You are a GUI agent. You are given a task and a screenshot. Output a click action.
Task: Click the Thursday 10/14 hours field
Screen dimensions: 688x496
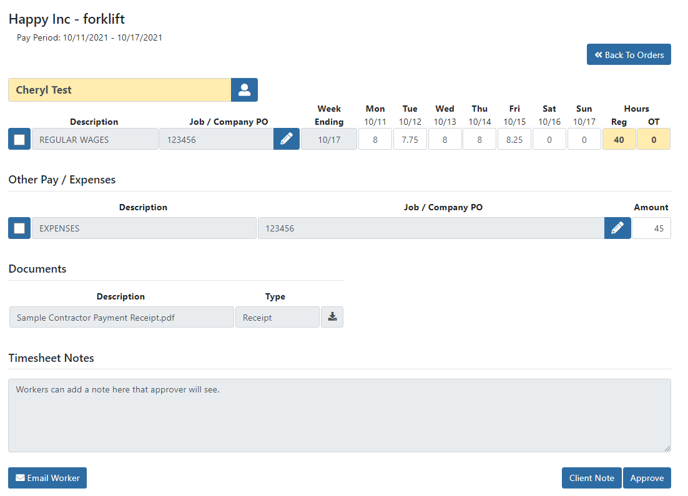[x=479, y=139]
